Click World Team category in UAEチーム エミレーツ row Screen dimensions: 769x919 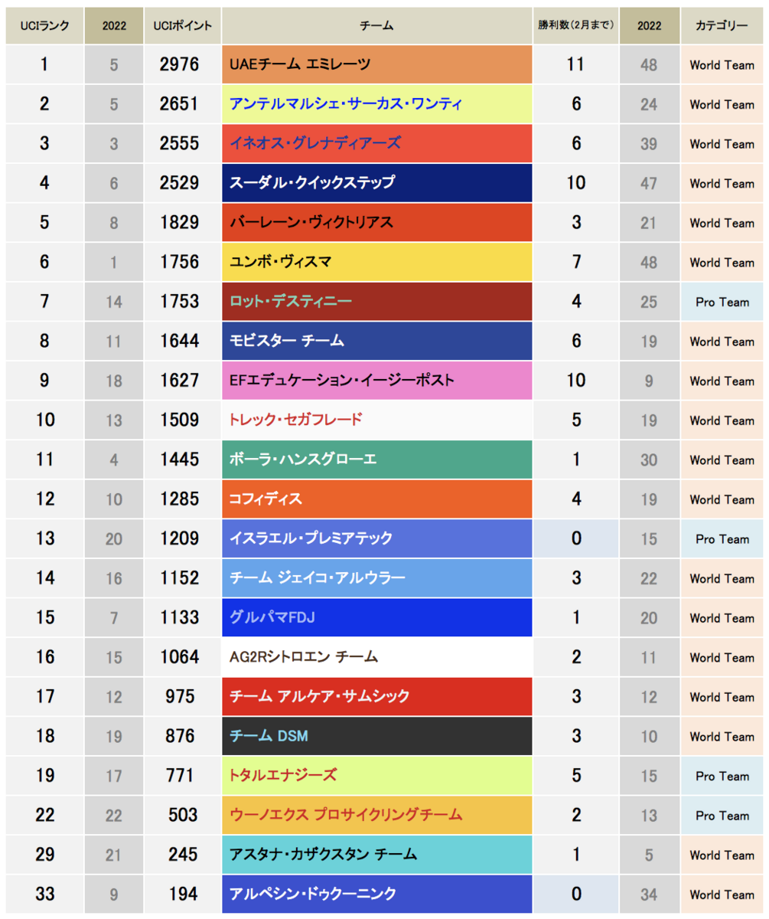(x=722, y=65)
